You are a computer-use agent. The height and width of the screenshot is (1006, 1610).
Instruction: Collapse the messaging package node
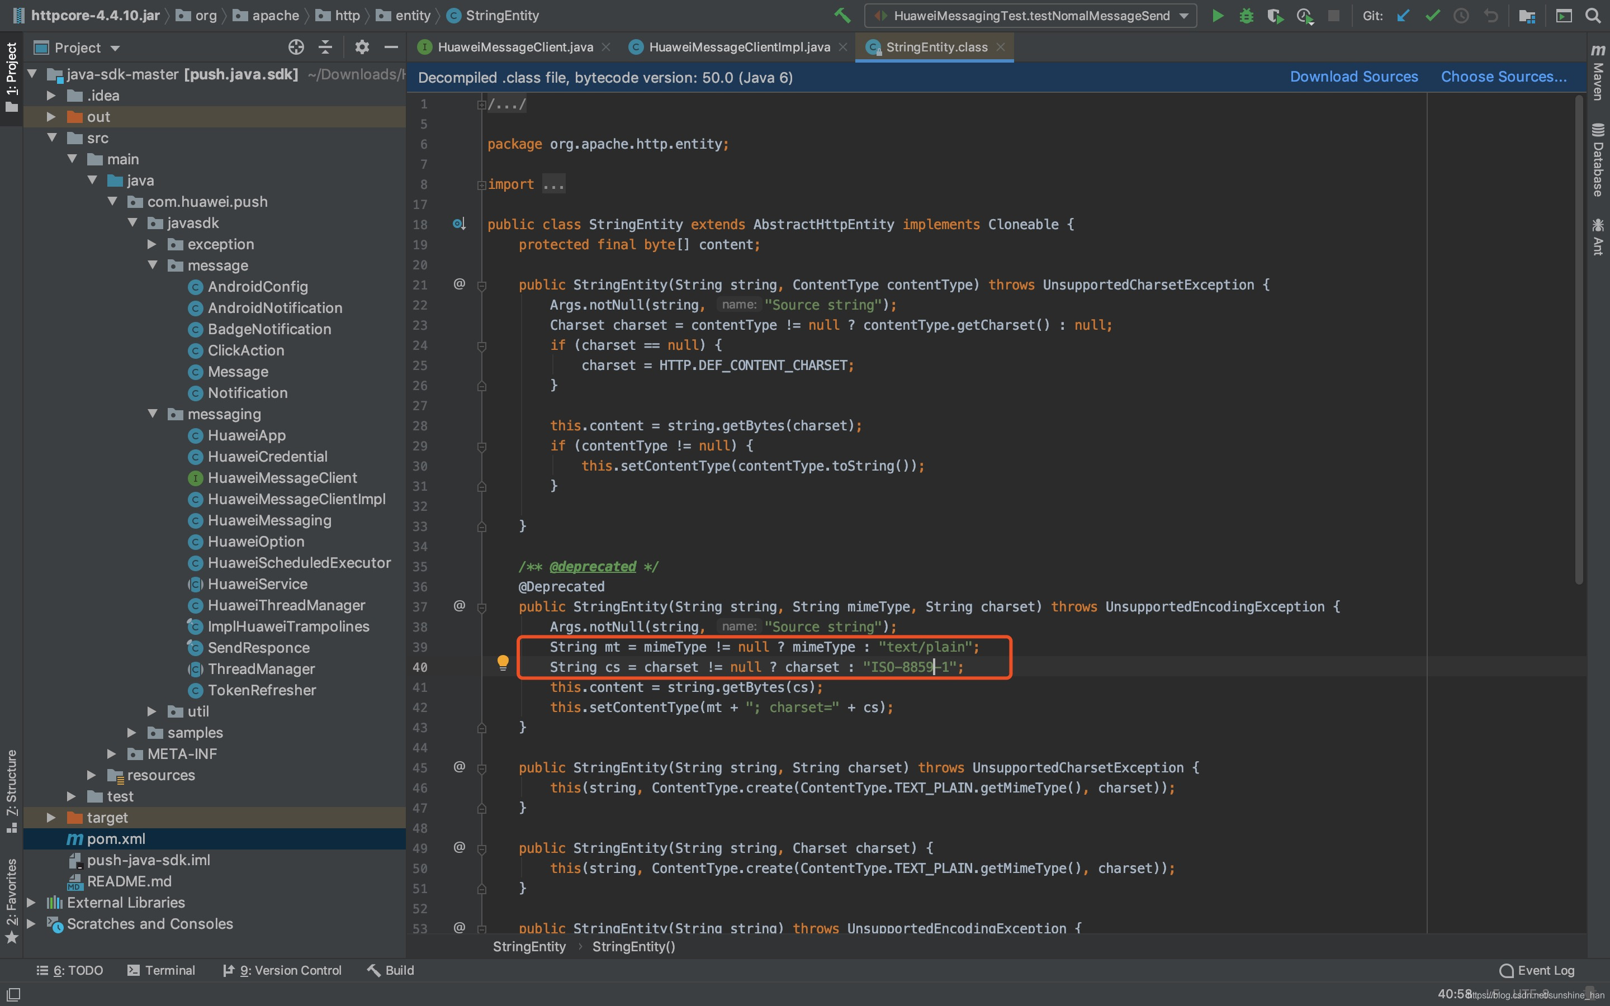click(x=153, y=414)
